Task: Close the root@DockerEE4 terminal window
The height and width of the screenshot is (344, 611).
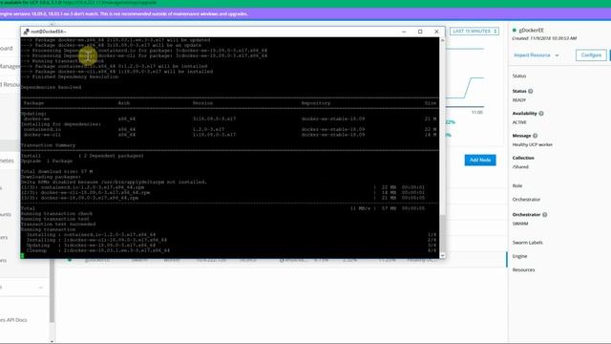Action: (x=436, y=32)
